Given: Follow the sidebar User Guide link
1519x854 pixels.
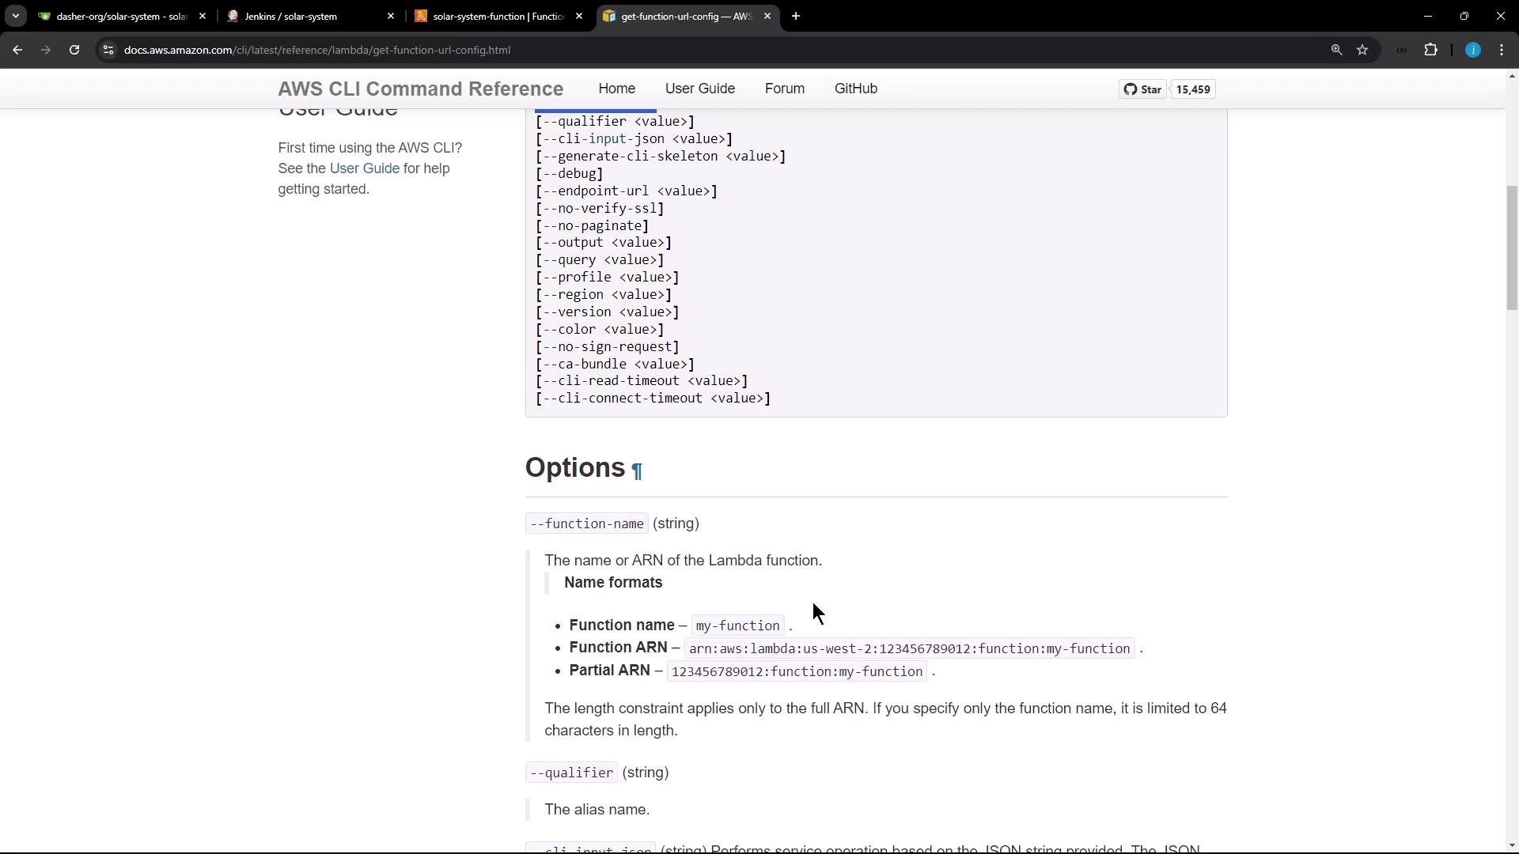Looking at the screenshot, I should pos(364,168).
